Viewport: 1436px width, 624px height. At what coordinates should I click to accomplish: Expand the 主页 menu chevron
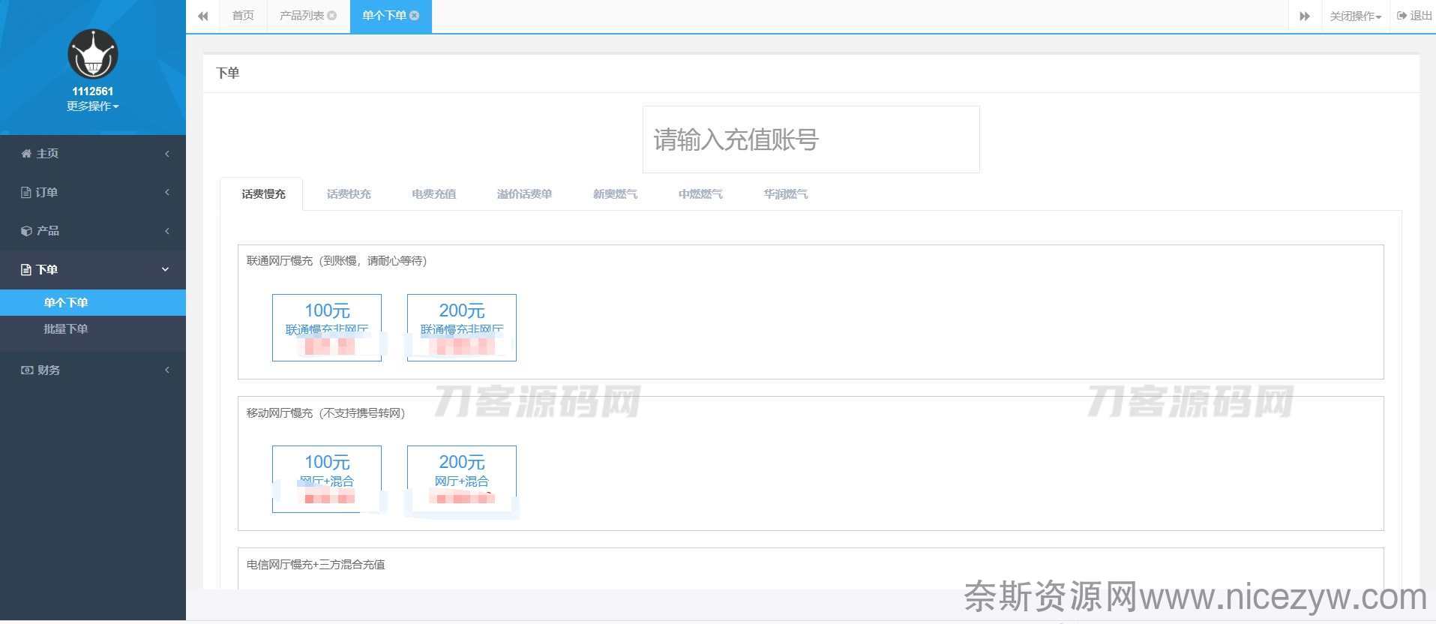(x=166, y=154)
